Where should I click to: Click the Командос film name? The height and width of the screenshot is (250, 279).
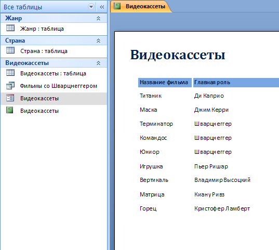tap(153, 138)
